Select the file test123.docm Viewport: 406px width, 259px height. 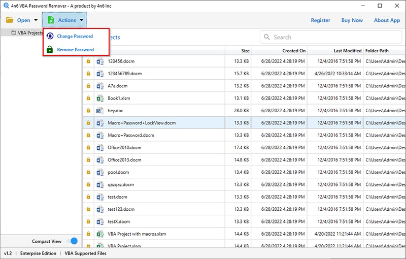(x=121, y=209)
